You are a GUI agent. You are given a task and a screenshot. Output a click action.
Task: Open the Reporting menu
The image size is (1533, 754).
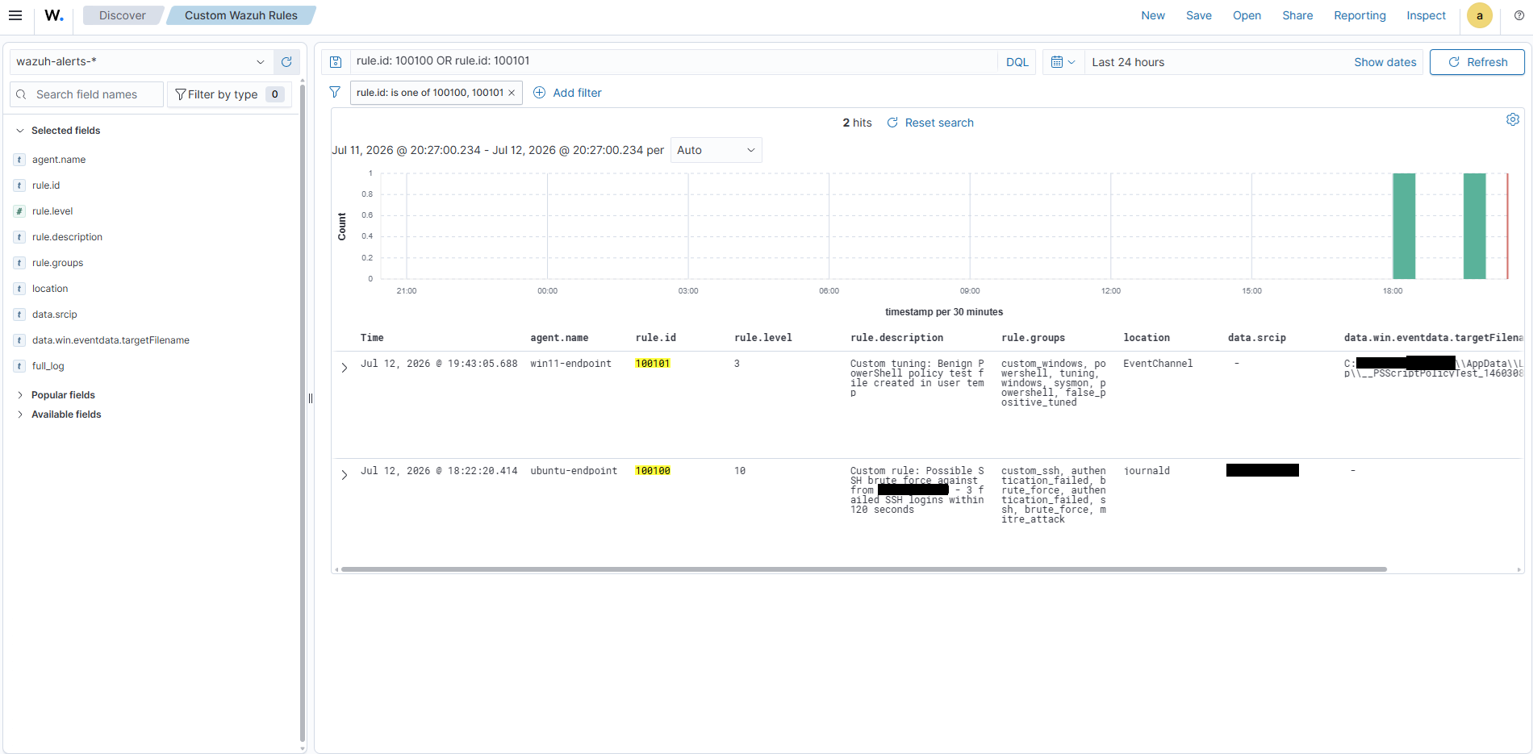(1360, 15)
